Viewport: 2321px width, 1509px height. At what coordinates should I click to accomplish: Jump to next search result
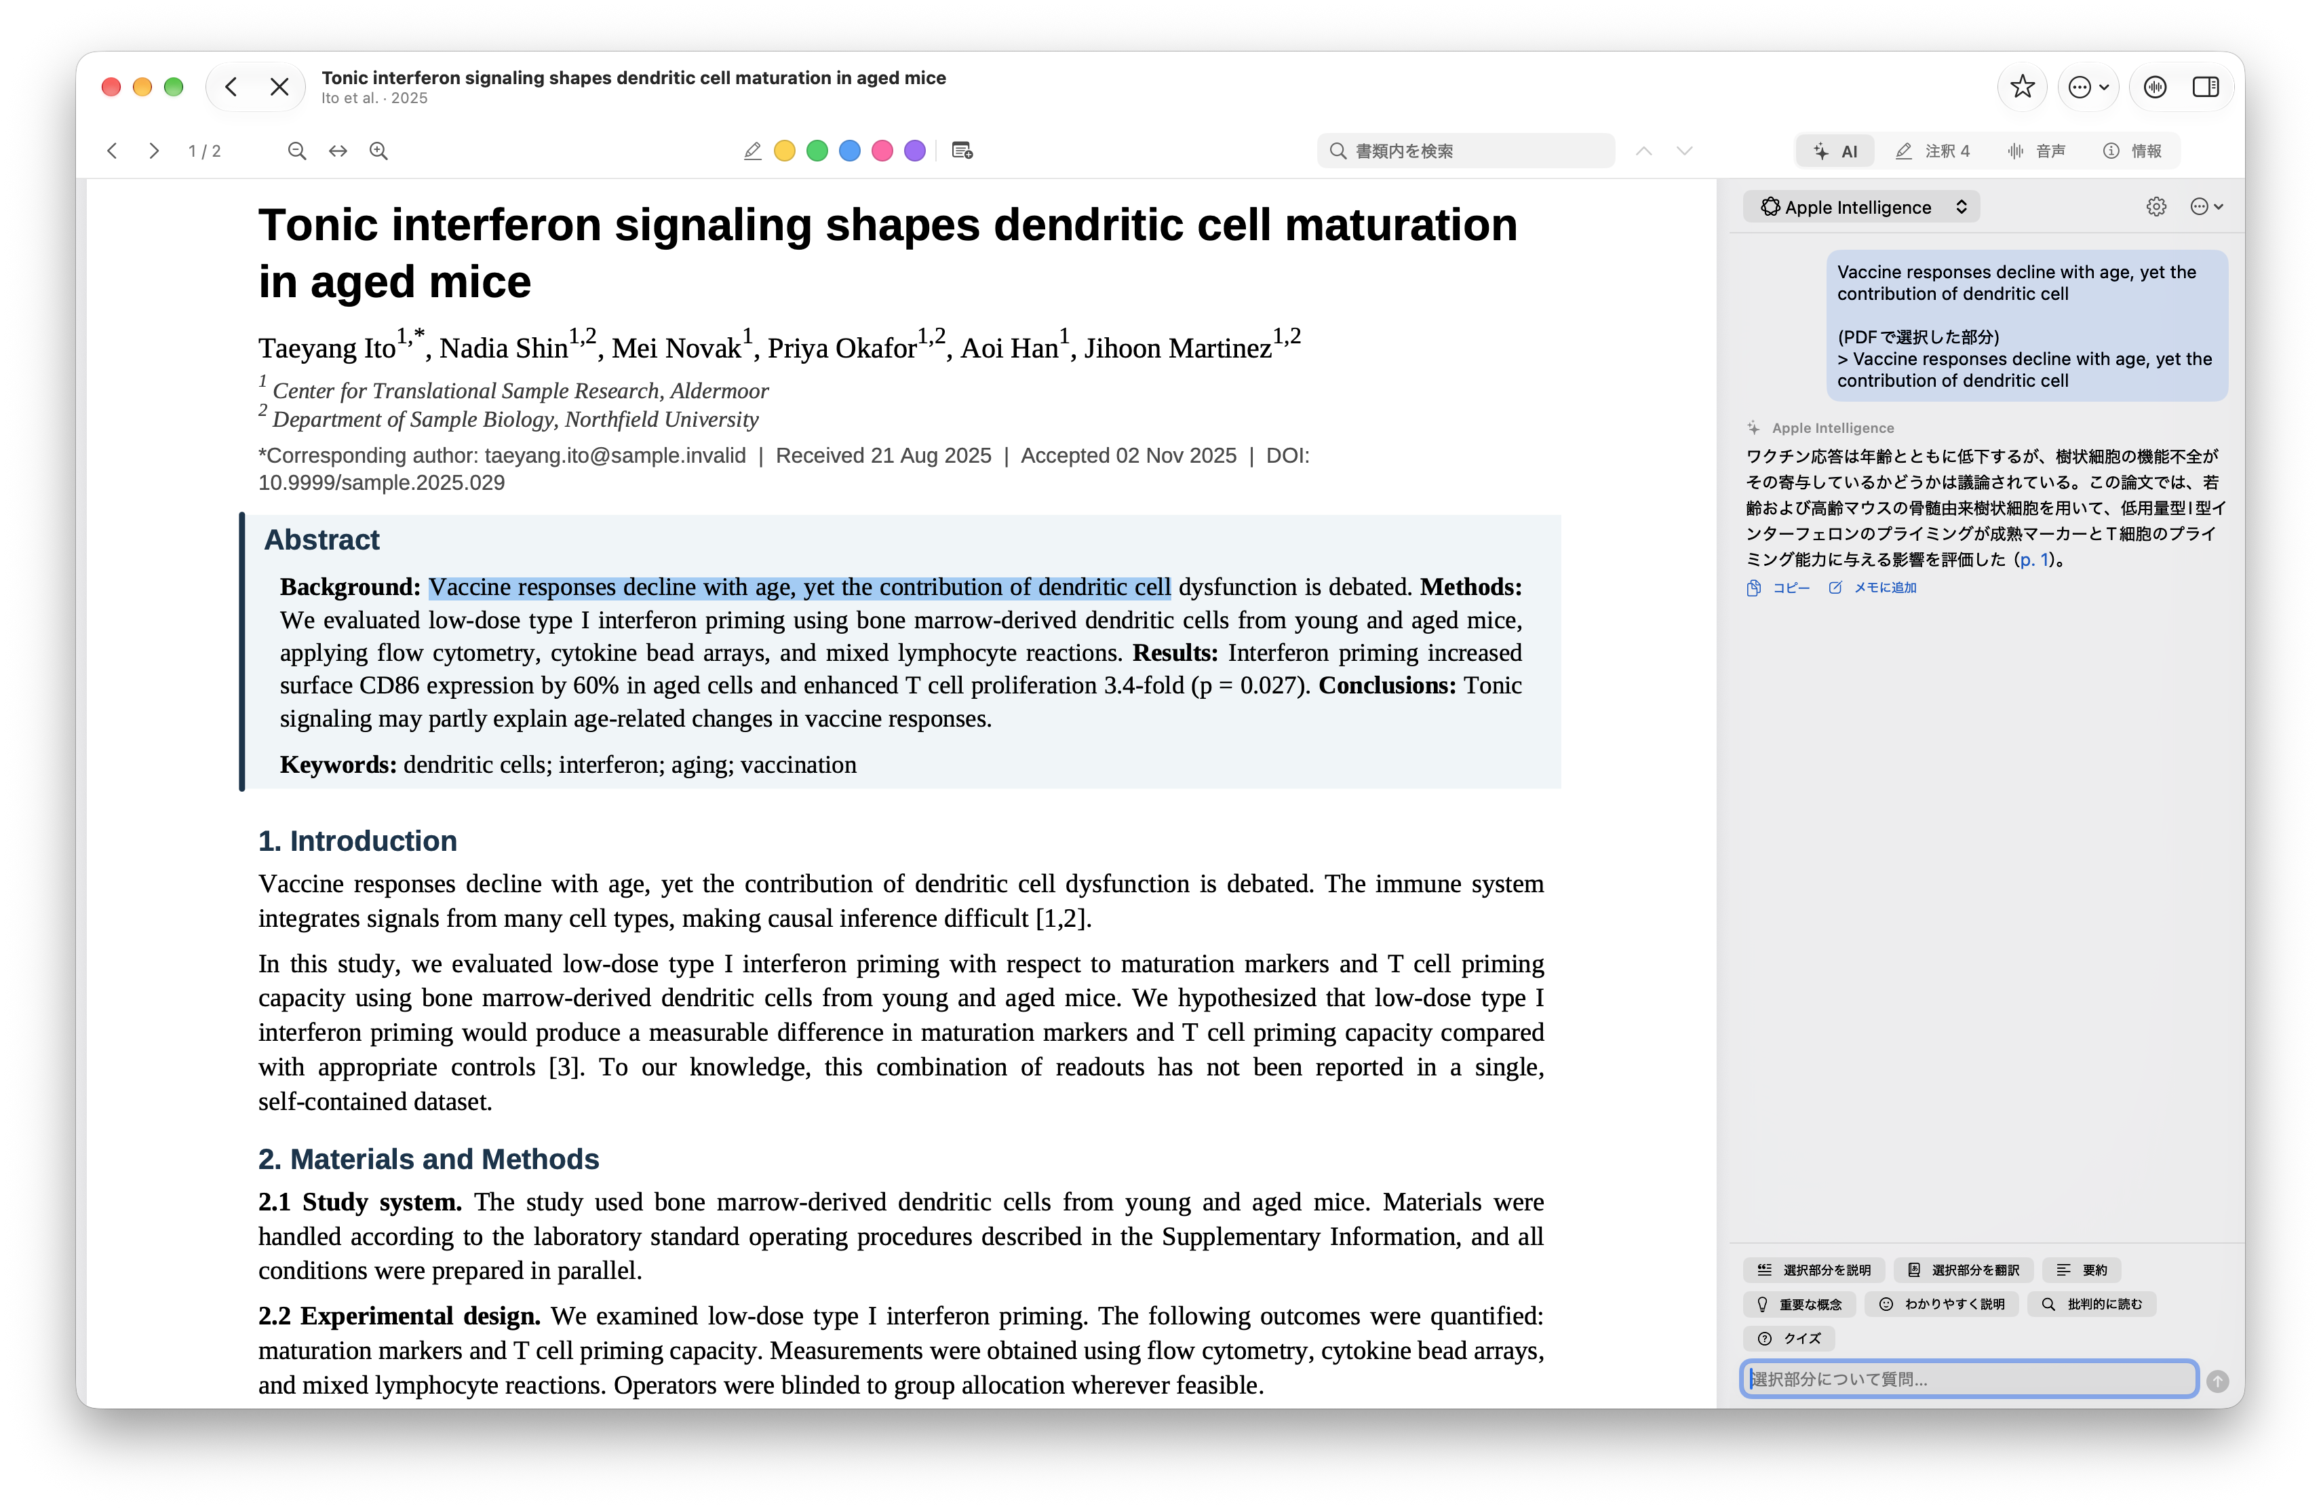(x=1684, y=151)
